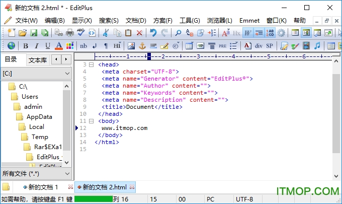Select the 目录 sidebar tab
The width and height of the screenshot is (342, 204).
tap(11, 59)
